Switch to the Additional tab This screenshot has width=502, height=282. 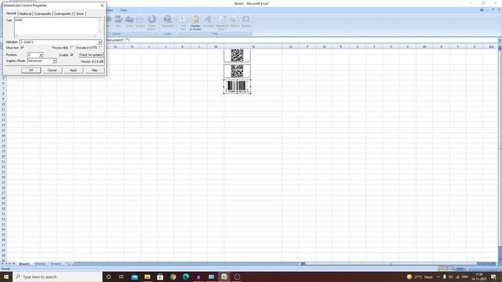(25, 14)
